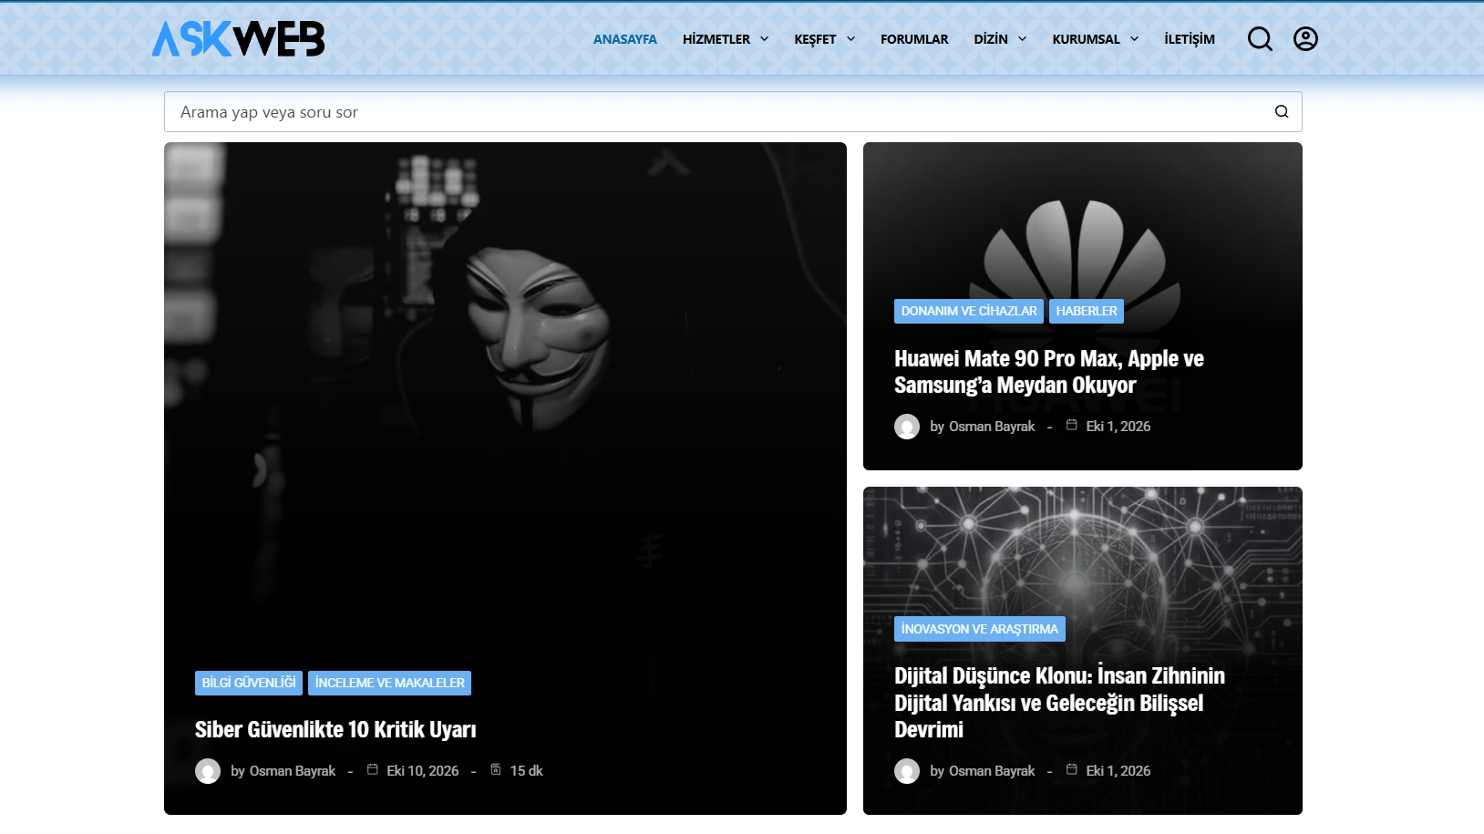The width and height of the screenshot is (1484, 834).
Task: Click calendar icon on Dijital Düşünce Klonu date
Action: click(1072, 770)
